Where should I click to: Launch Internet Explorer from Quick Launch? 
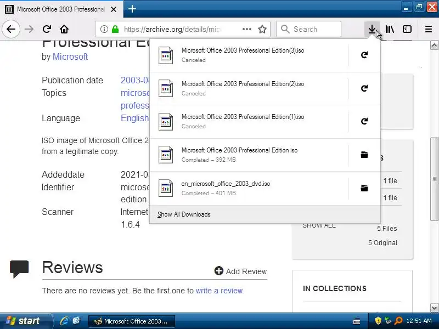coord(64,321)
